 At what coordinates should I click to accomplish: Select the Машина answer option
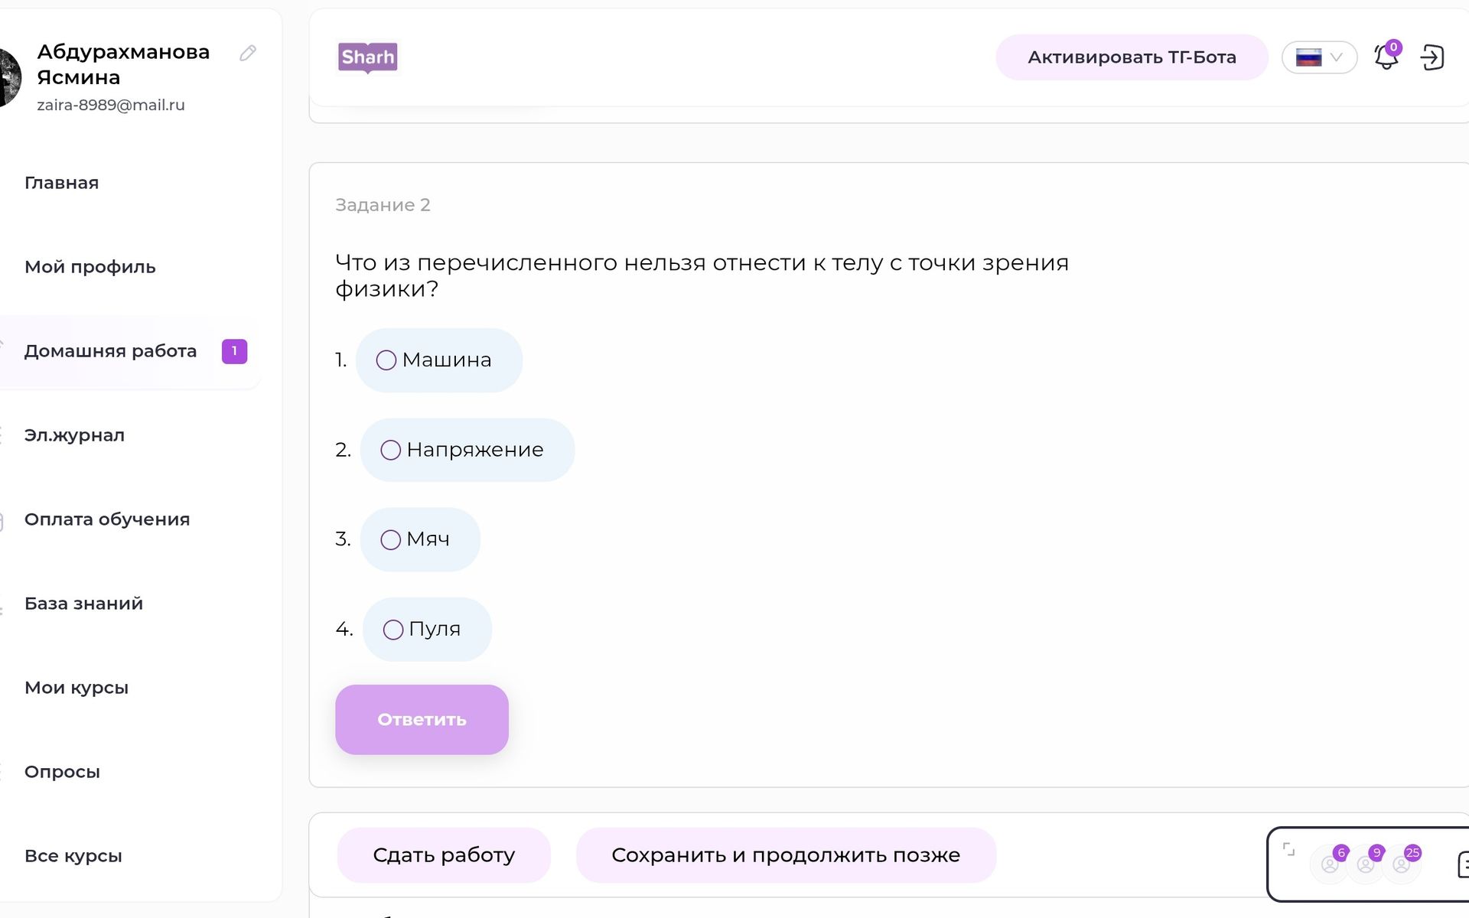(439, 360)
